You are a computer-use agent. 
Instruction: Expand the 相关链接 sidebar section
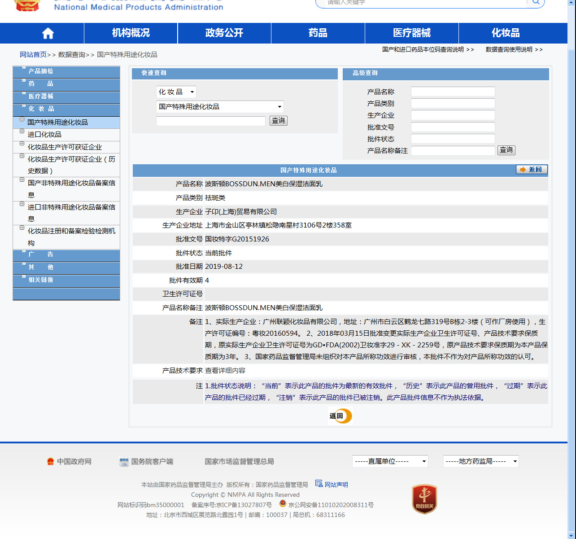[x=66, y=280]
